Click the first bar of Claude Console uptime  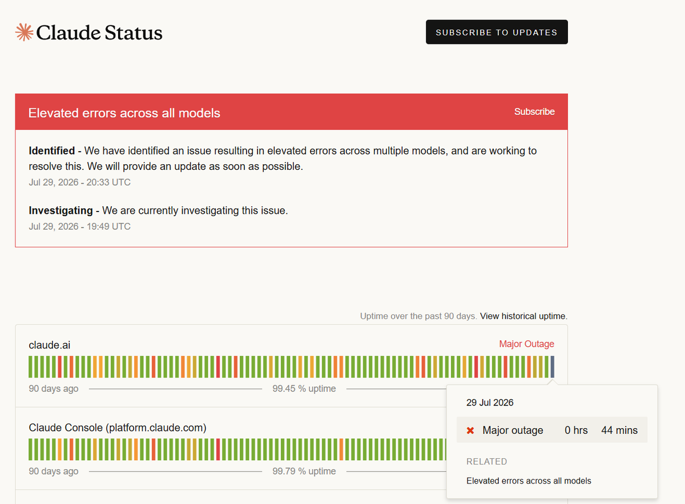point(31,449)
